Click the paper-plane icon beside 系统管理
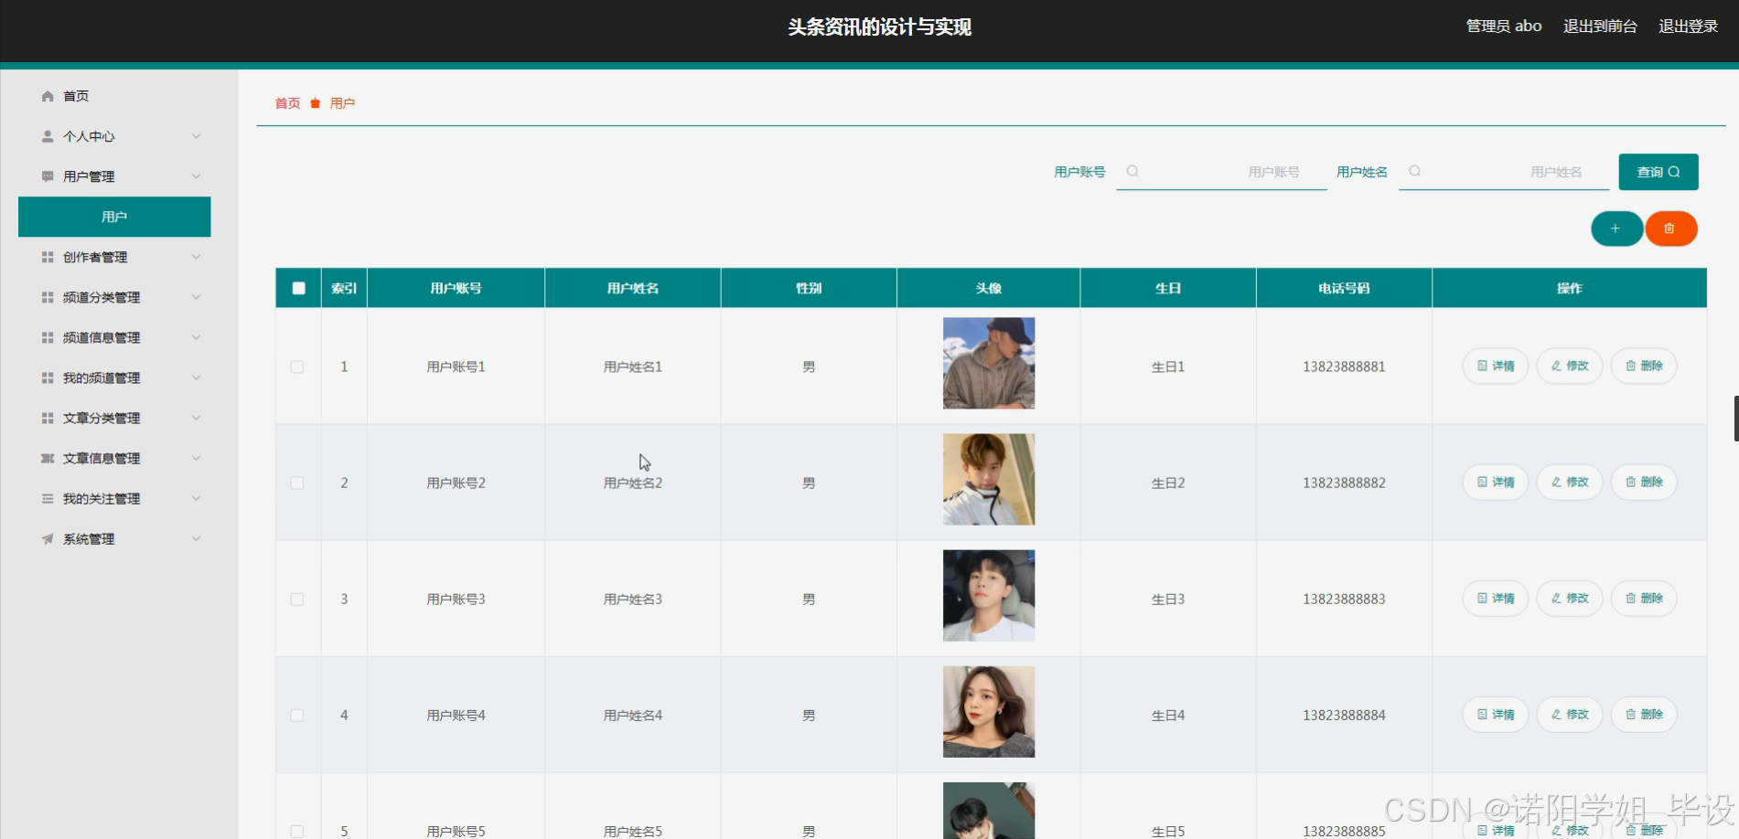1739x839 pixels. coord(48,538)
